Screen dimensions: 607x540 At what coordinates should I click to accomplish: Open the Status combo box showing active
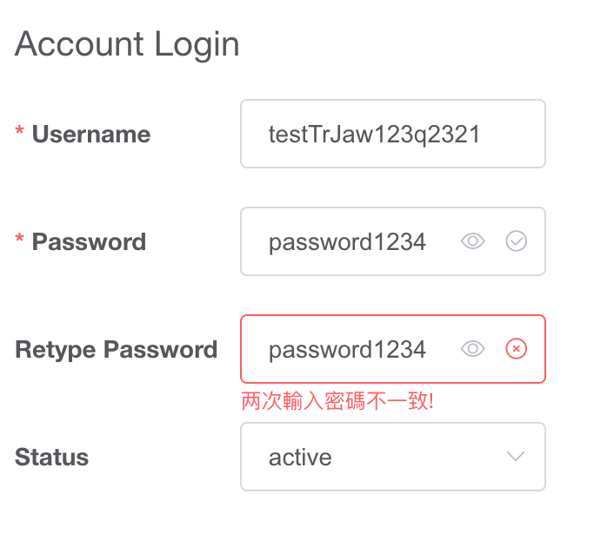pos(393,457)
